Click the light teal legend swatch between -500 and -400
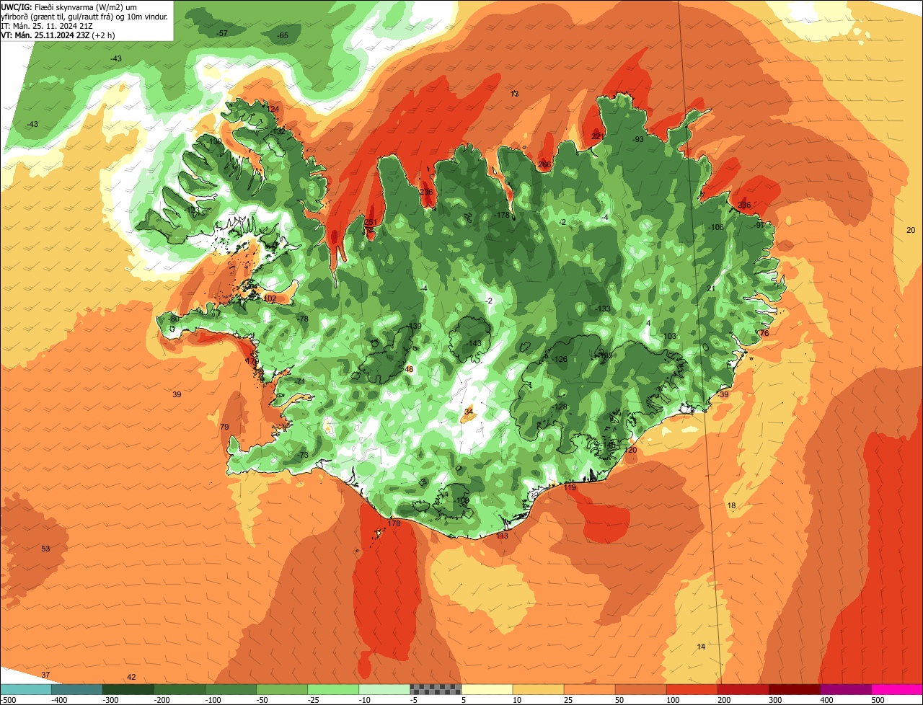The image size is (923, 705). point(25,689)
